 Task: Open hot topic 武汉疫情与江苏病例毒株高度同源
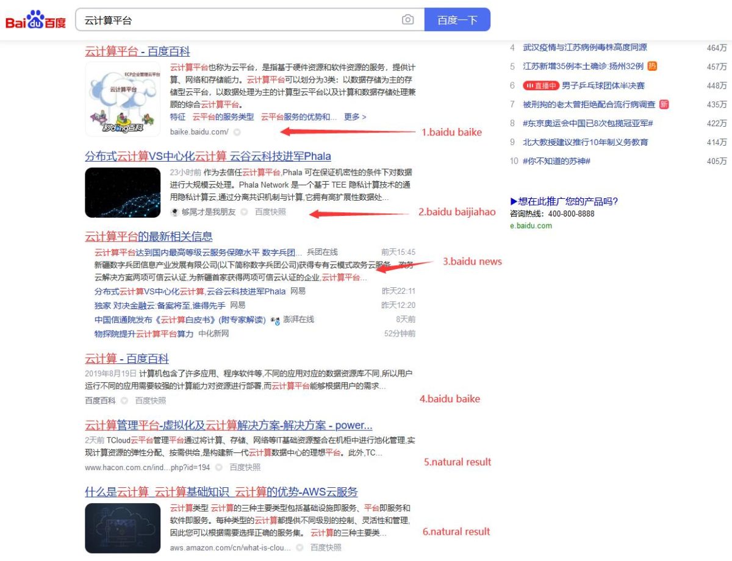(x=585, y=47)
